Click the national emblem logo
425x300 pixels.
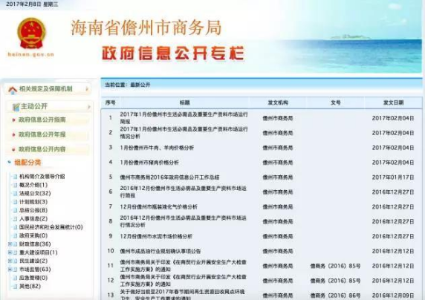[x=31, y=33]
